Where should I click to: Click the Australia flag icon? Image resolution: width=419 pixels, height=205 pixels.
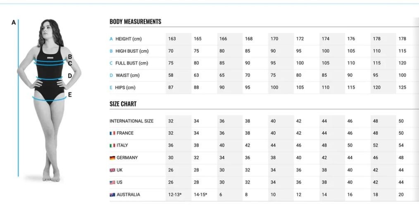click(x=112, y=195)
